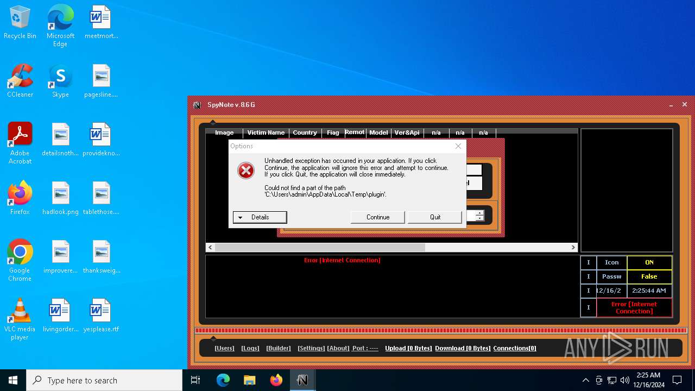Open the livingorder Word document
Image resolution: width=695 pixels, height=391 pixels.
[60, 316]
